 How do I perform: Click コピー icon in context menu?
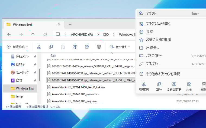point(159,84)
